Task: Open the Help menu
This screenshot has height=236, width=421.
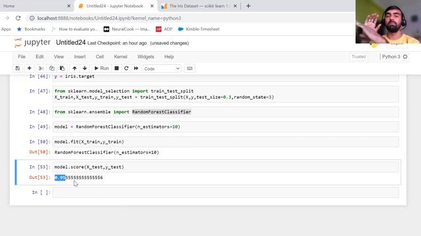Action: pos(169,57)
